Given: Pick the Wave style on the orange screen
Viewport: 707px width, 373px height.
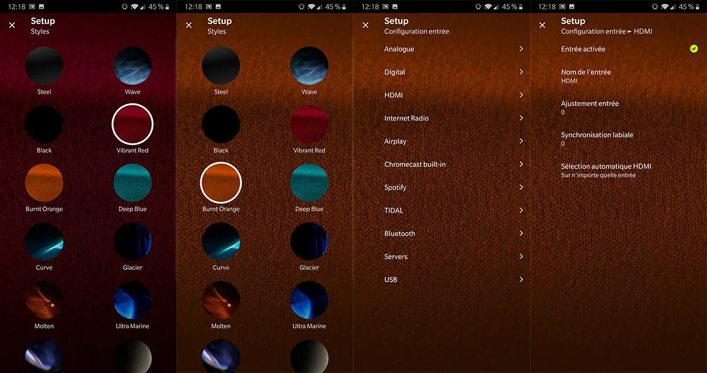Looking at the screenshot, I should pos(309,66).
